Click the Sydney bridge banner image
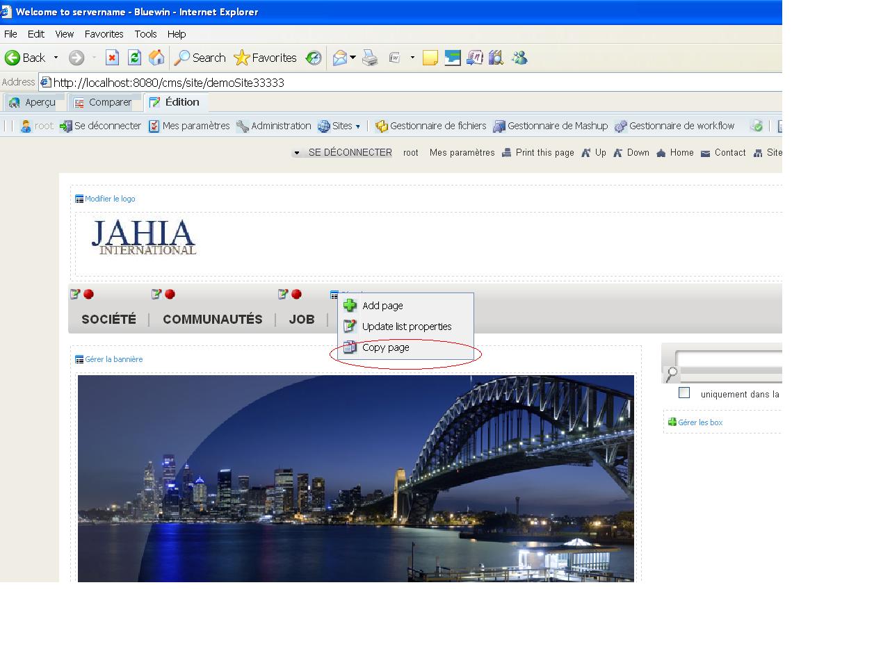Screen dimensions: 890x667 click(x=356, y=479)
